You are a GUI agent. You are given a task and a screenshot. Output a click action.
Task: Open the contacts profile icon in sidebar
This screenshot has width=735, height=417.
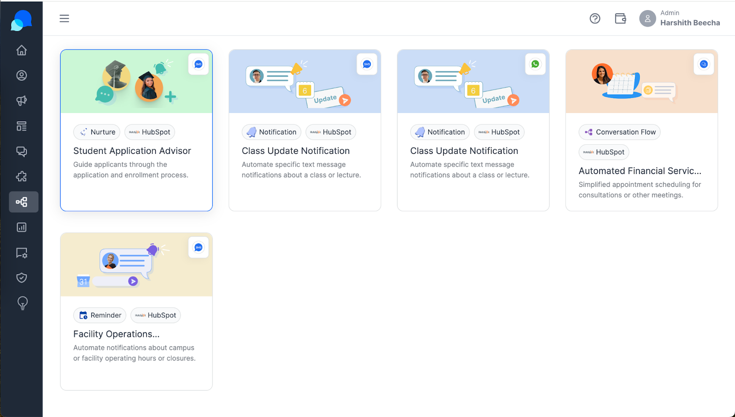[22, 75]
